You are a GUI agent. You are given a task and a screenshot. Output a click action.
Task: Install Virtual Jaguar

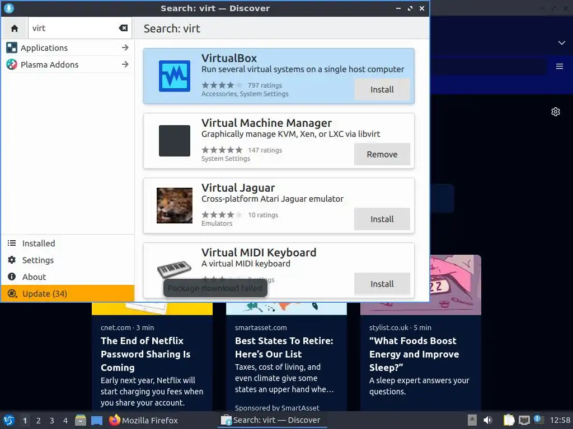382,219
